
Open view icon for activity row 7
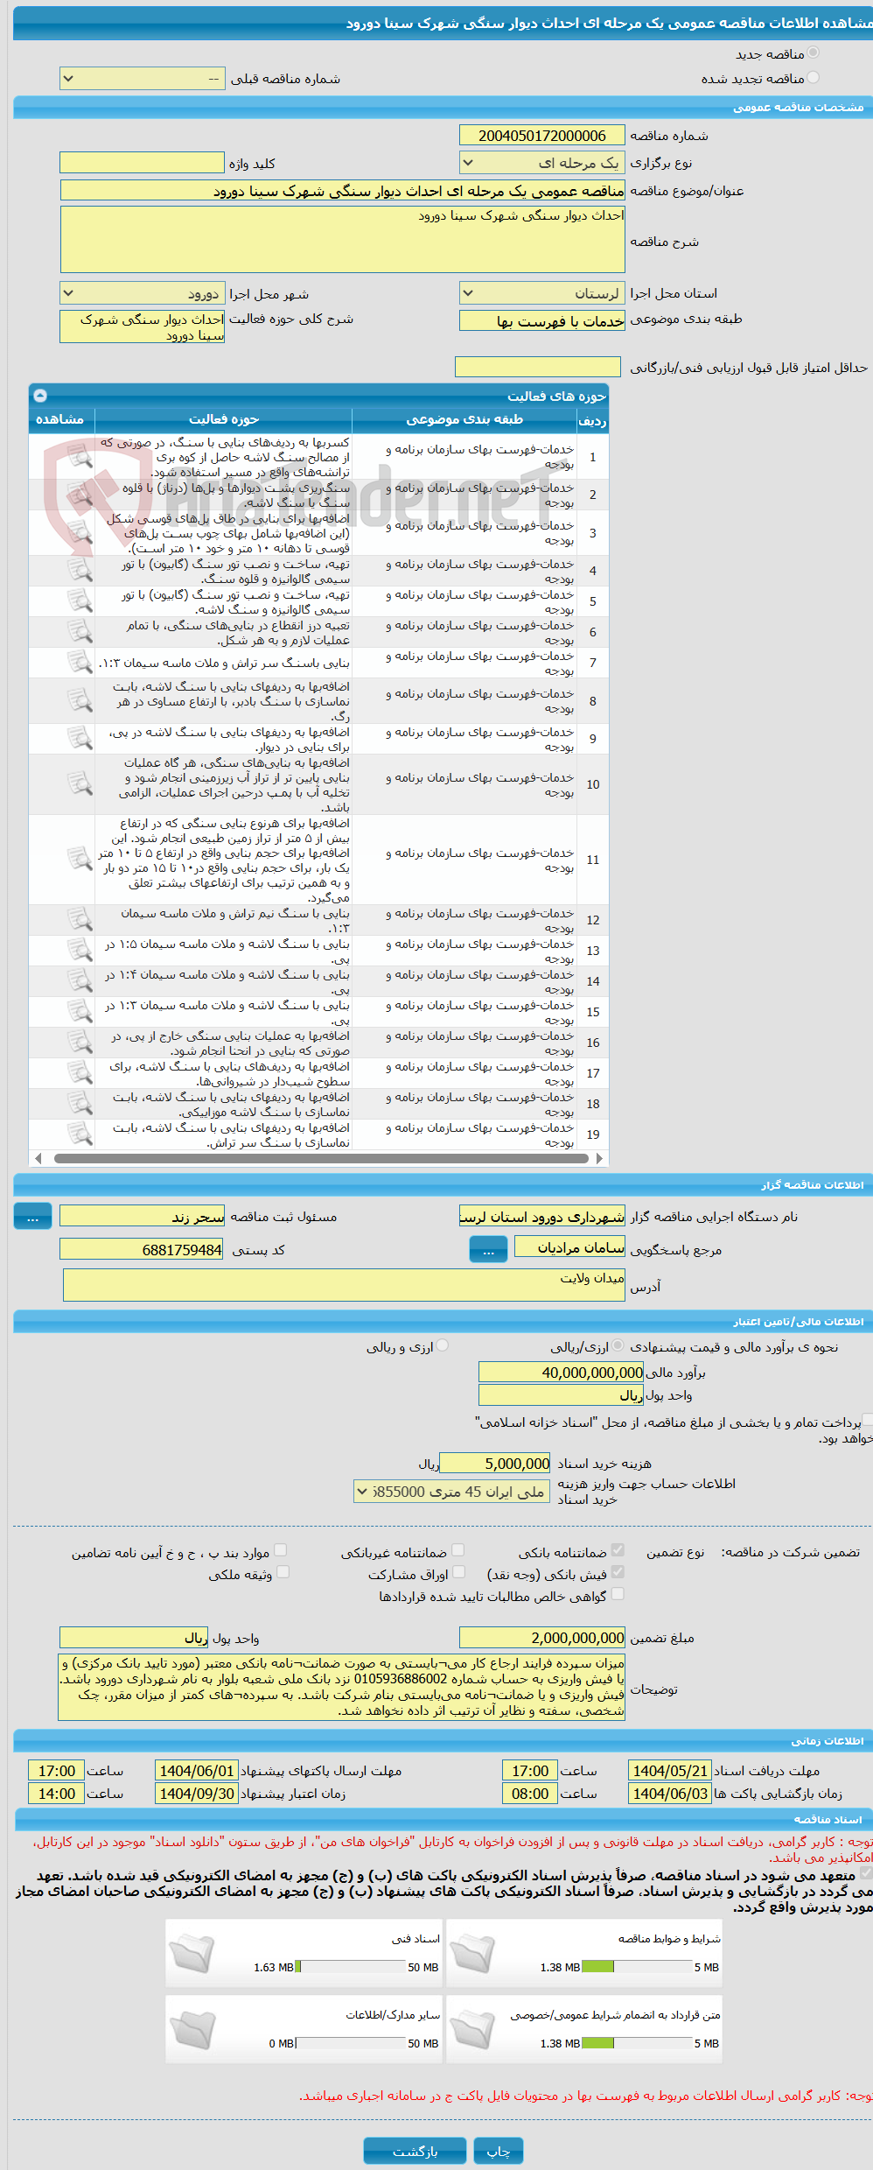pos(80,663)
